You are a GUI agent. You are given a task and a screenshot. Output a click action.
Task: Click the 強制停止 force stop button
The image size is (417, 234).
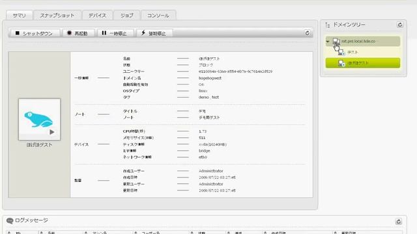(154, 33)
